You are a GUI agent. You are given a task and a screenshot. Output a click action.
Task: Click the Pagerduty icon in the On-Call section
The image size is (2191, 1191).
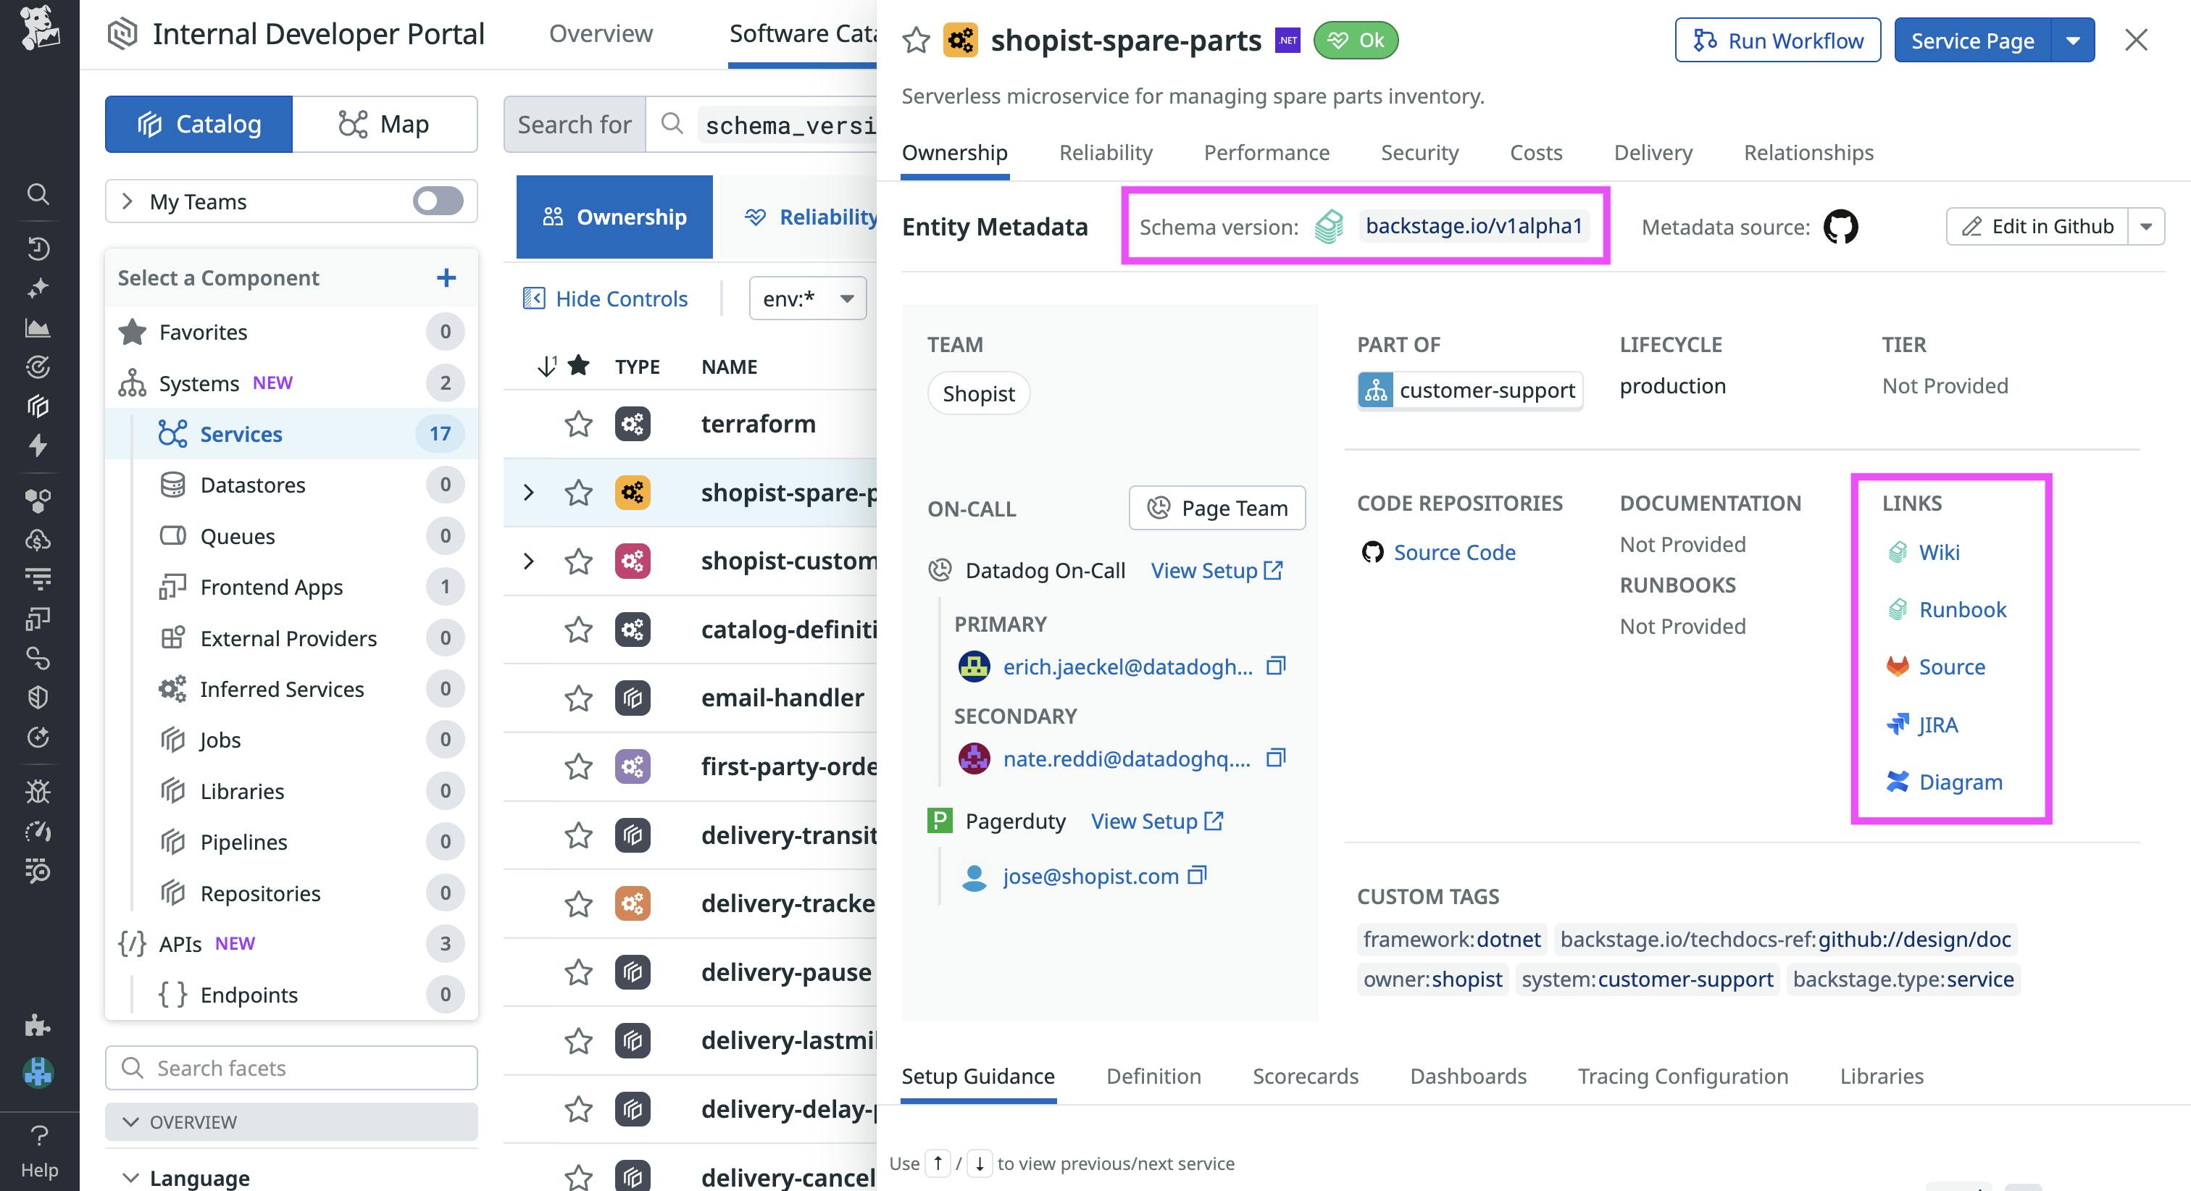coord(940,820)
